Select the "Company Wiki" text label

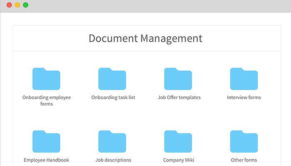point(179,160)
